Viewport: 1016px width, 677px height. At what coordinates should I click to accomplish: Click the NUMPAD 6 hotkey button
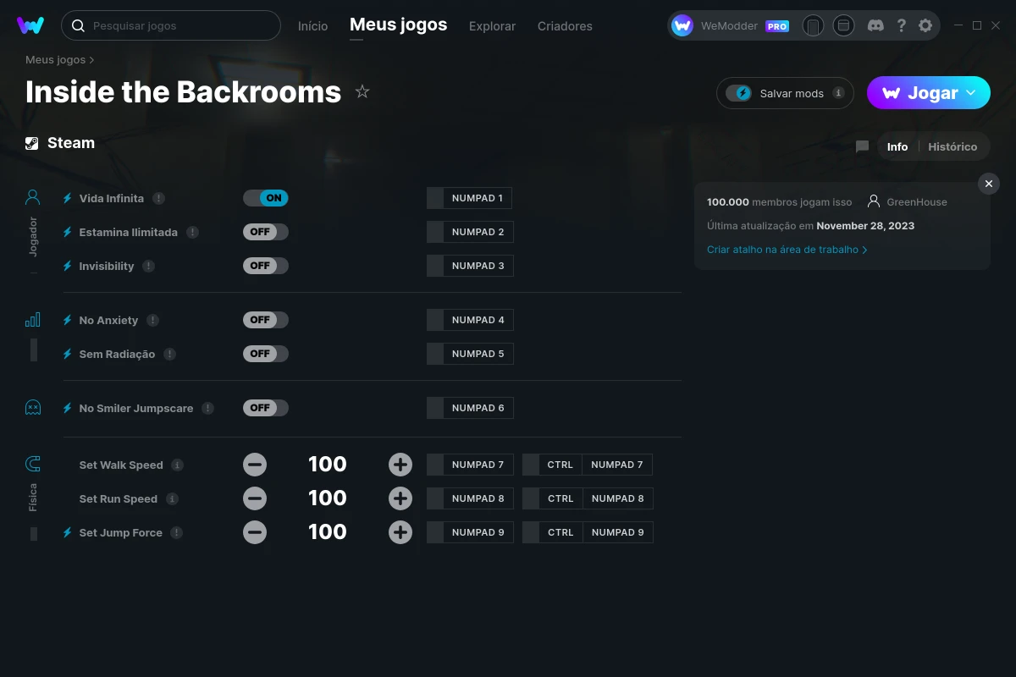470,408
